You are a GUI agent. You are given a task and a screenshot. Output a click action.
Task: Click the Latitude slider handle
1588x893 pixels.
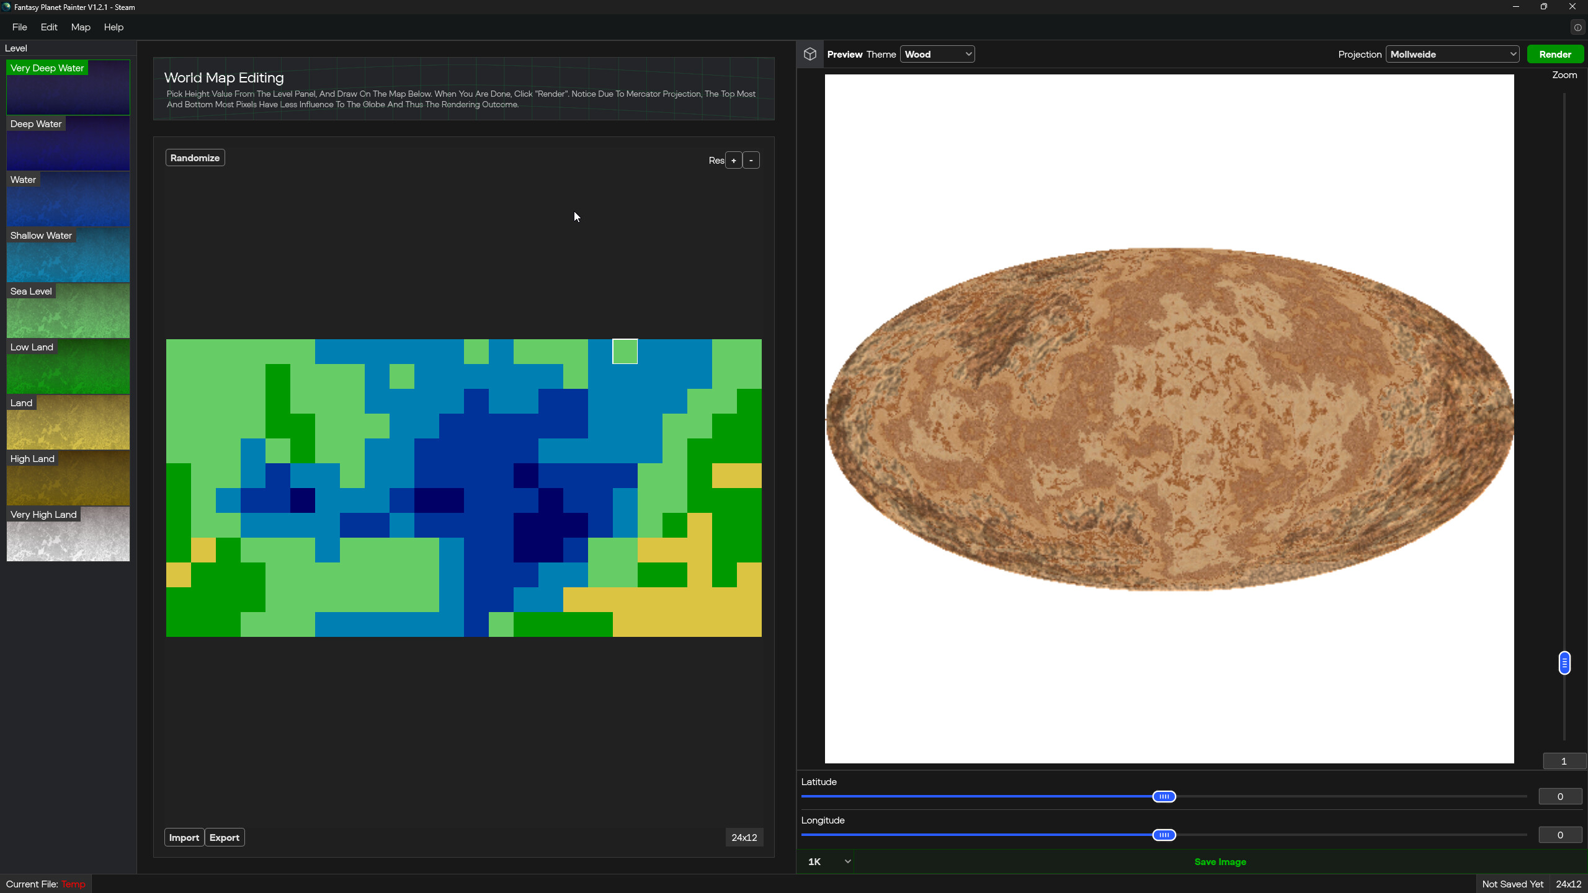1164,796
